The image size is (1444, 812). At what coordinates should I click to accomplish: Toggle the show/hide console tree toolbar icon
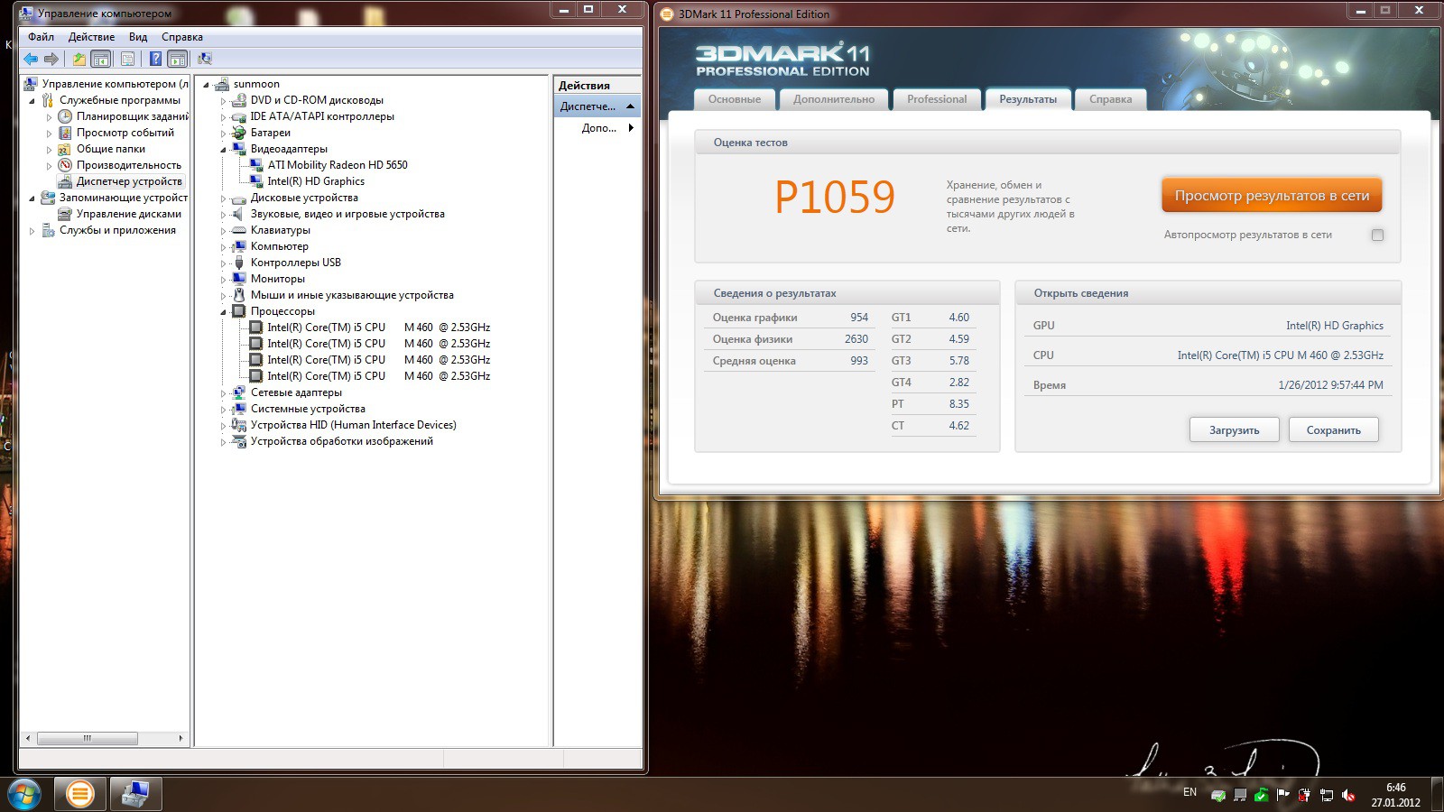pos(101,59)
